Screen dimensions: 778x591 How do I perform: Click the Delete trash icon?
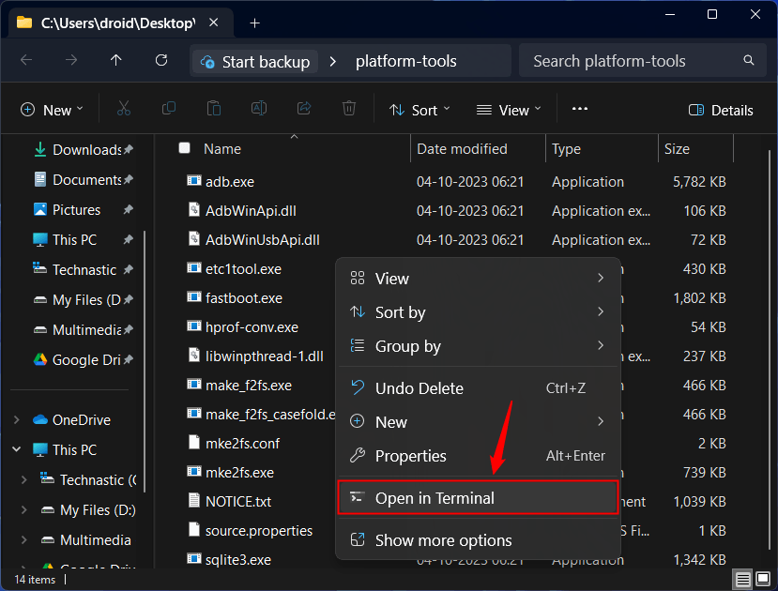point(349,109)
